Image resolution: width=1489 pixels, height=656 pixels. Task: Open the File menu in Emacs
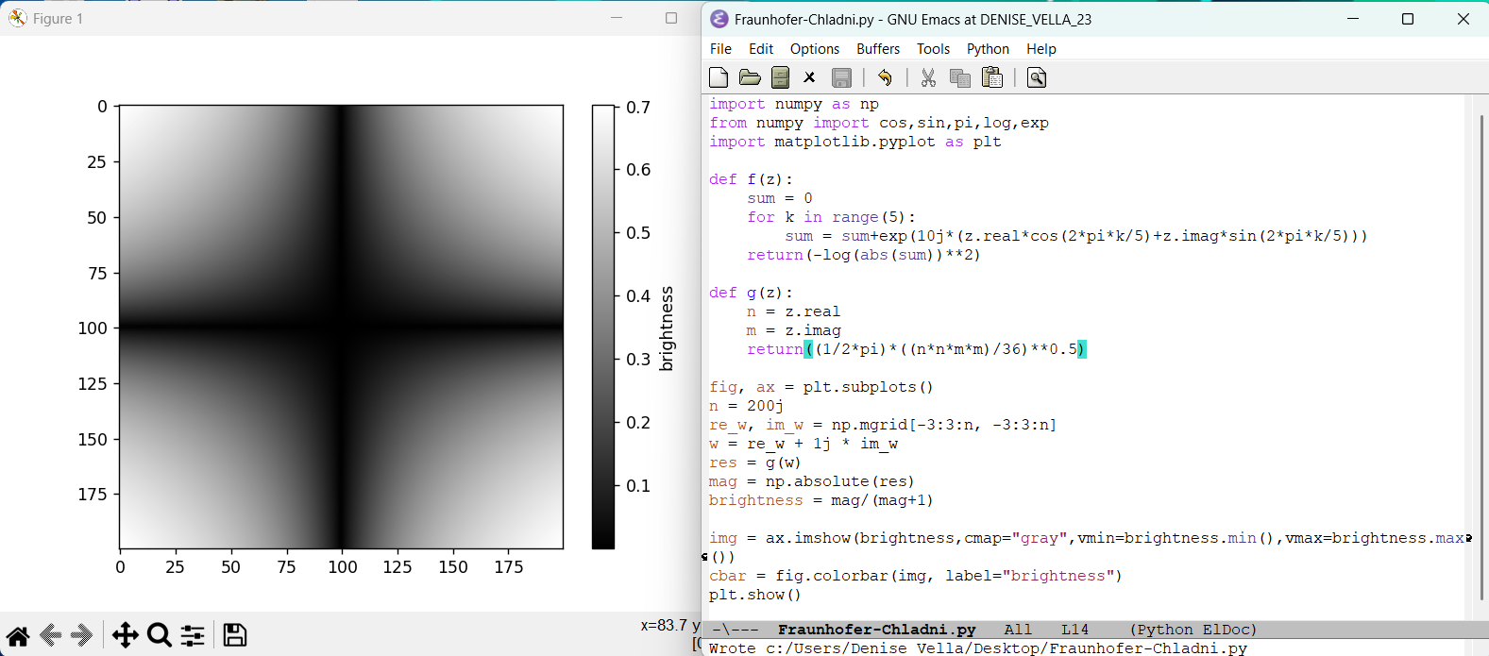coord(720,49)
